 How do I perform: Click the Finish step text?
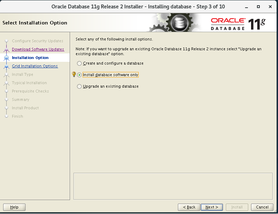click(18, 116)
